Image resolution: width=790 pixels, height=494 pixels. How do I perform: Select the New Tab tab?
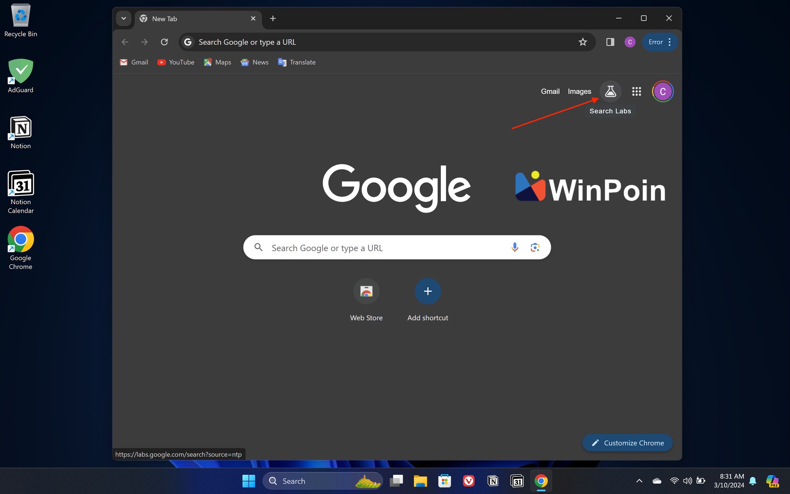point(197,19)
